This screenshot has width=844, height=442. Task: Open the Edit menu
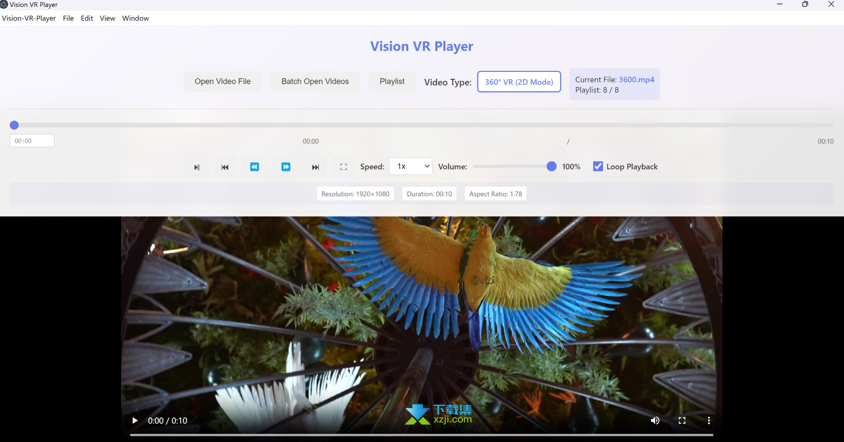[87, 18]
